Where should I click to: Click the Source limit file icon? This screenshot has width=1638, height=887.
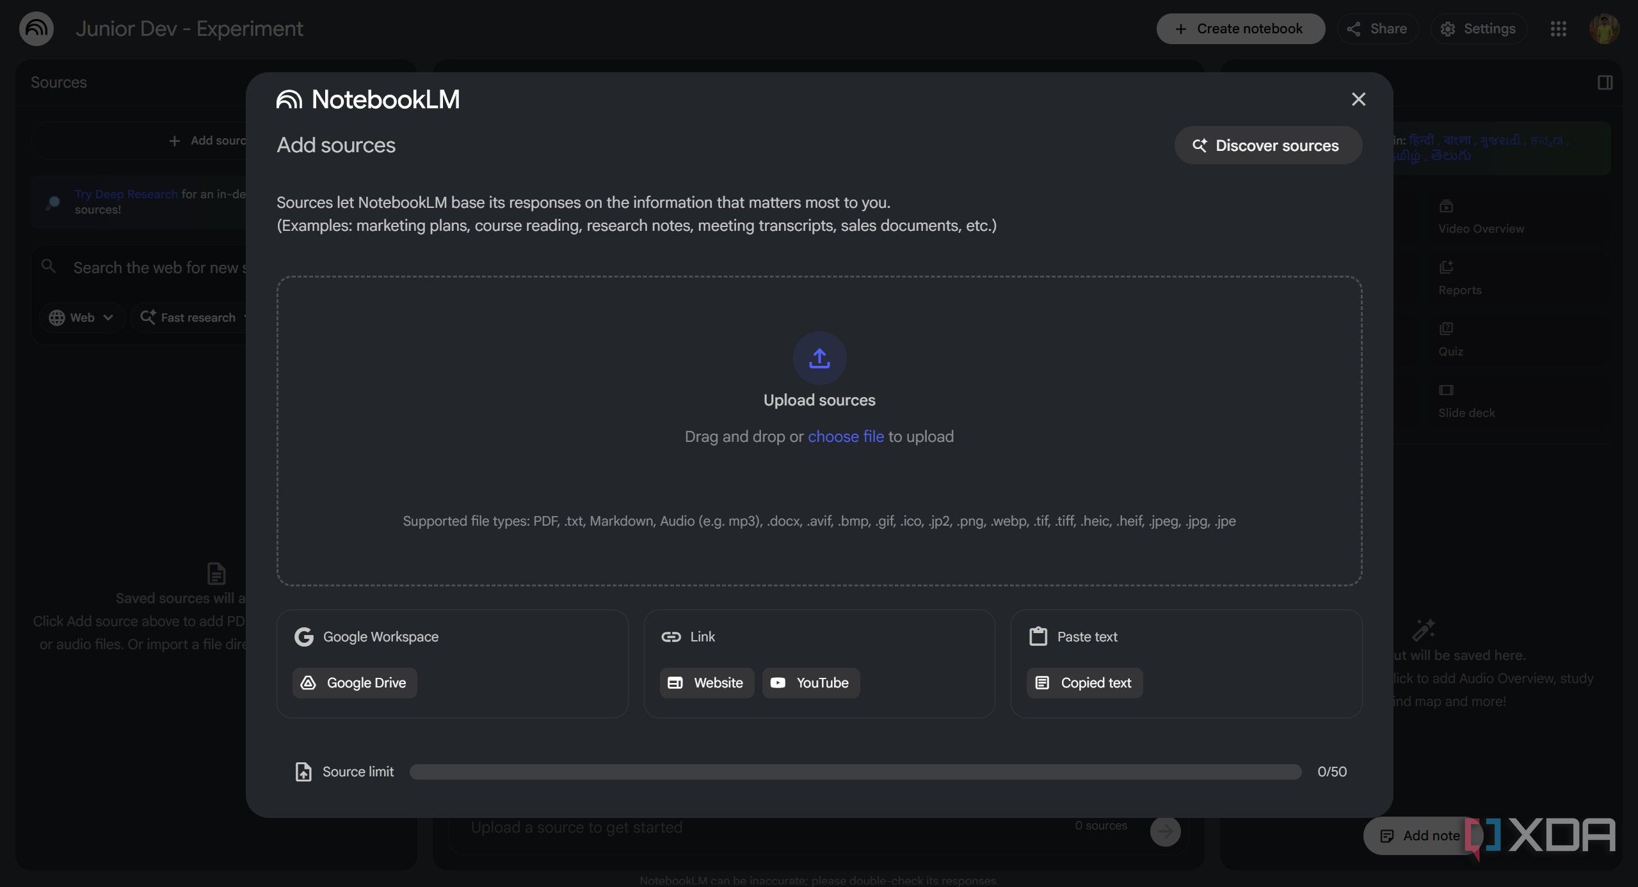[x=303, y=772]
